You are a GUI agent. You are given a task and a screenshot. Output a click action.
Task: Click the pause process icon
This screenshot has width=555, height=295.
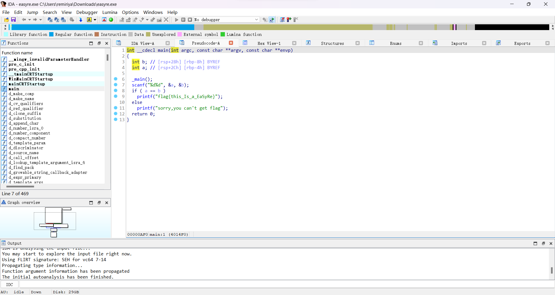tap(183, 20)
